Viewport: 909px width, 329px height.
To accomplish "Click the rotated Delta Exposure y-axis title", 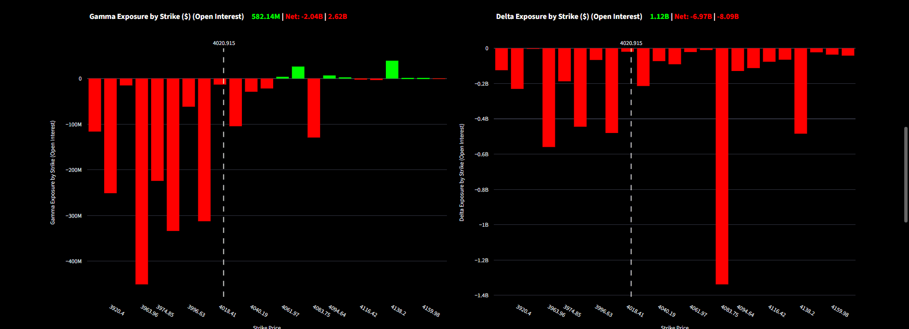I will click(462, 173).
